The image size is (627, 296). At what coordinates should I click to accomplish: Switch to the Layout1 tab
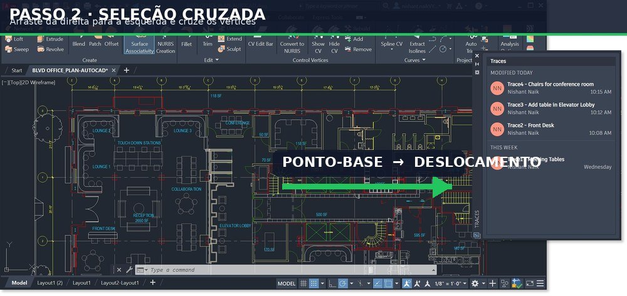[x=82, y=283]
